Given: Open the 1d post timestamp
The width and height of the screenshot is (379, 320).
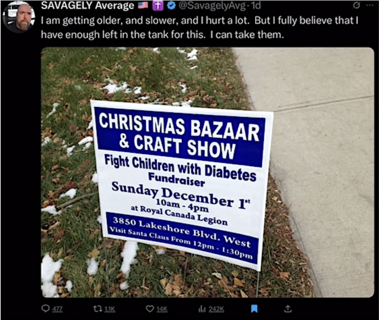Looking at the screenshot, I should pos(256,6).
